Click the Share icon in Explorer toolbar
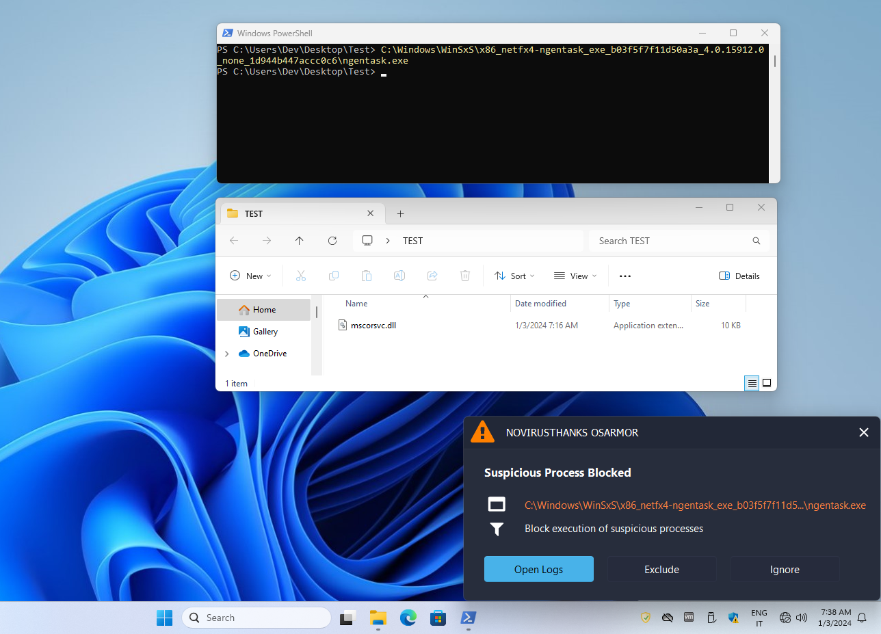This screenshot has width=881, height=634. 432,276
